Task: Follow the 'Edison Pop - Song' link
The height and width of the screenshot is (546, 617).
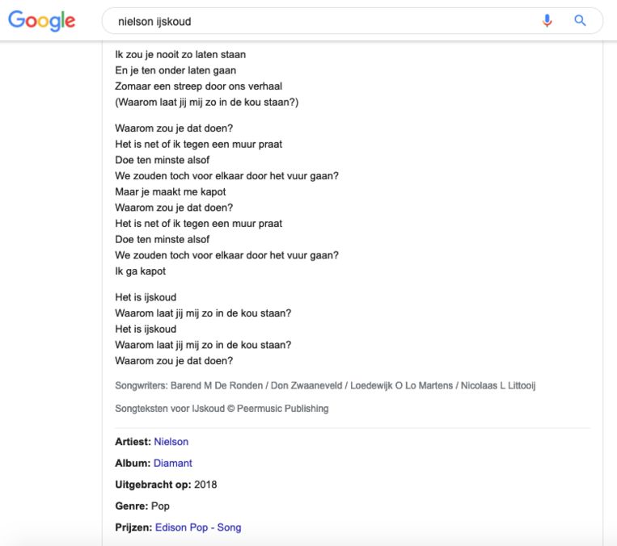Action: pos(197,527)
